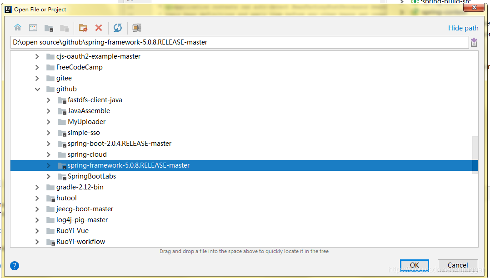Select the gradle-2.12-bin folder

point(80,188)
